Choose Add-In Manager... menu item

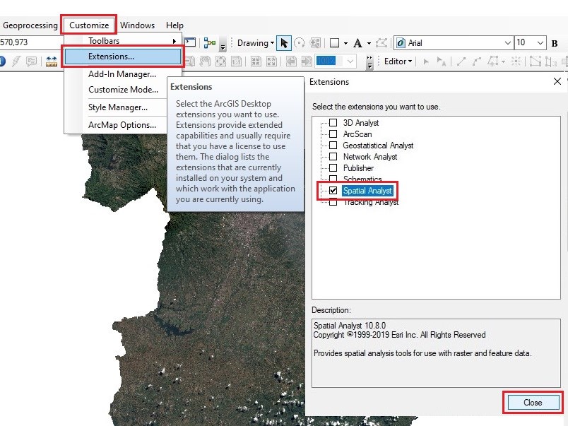(x=123, y=74)
